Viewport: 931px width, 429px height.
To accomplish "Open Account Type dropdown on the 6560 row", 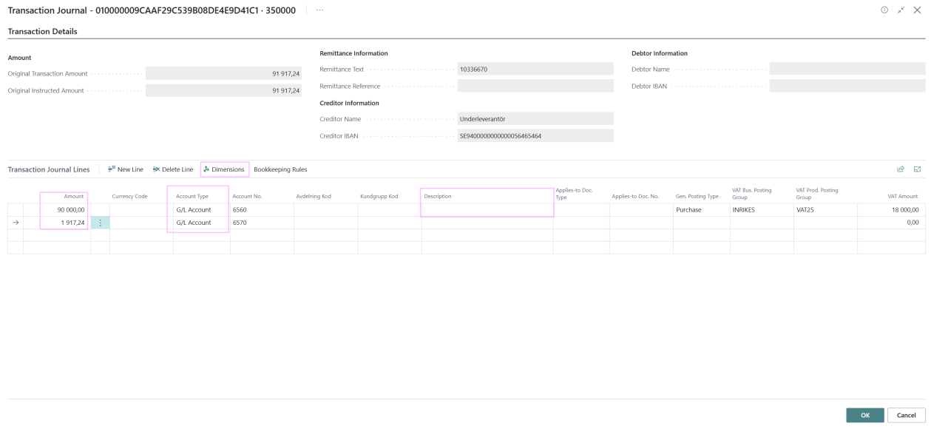I will click(x=201, y=210).
